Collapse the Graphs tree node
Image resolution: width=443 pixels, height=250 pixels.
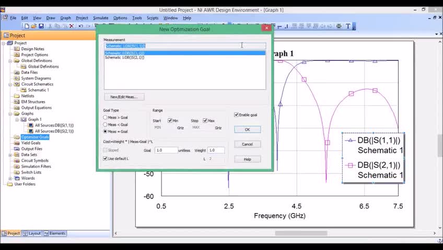point(10,114)
